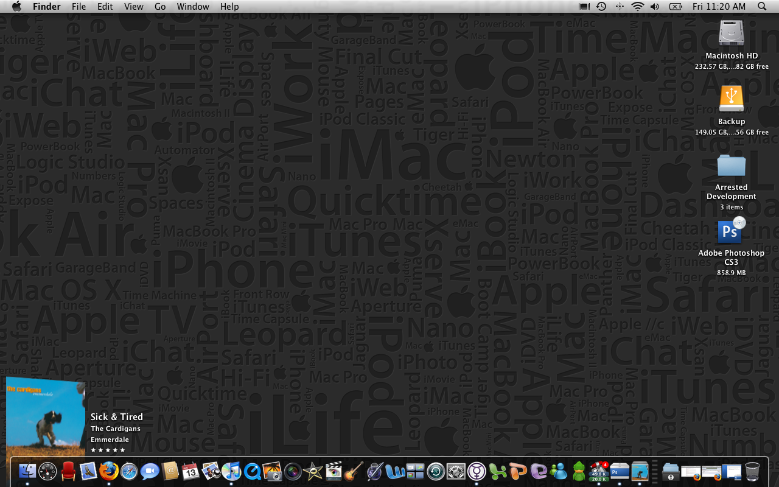Viewport: 779px width, 487px height.
Task: Open the File menu
Action: pyautogui.click(x=79, y=6)
